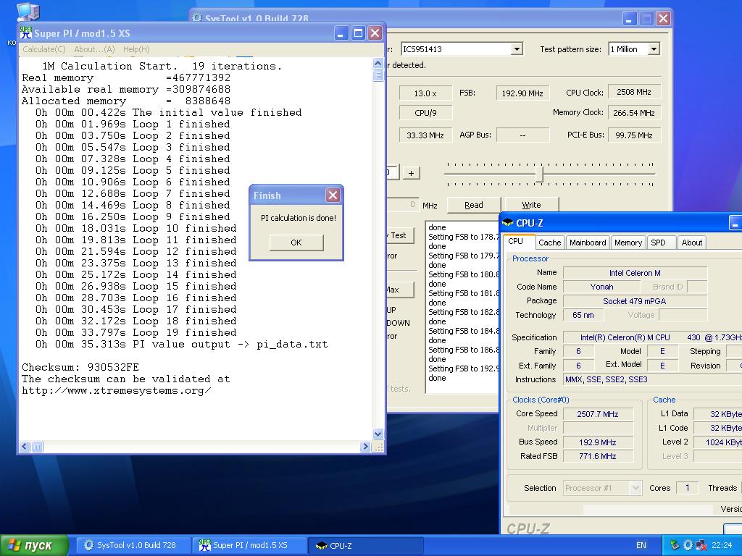The height and width of the screenshot is (556, 742).
Task: Click the Read button in SysTool
Action: point(474,205)
